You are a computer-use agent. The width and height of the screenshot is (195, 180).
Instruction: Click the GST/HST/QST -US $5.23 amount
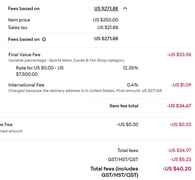[181, 159]
